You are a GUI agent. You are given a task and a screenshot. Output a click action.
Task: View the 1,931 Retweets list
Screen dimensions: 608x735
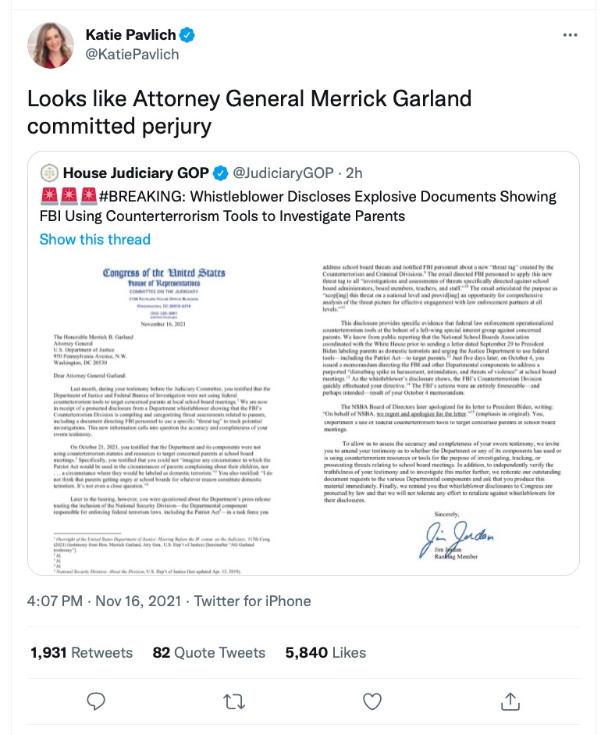[x=82, y=652]
